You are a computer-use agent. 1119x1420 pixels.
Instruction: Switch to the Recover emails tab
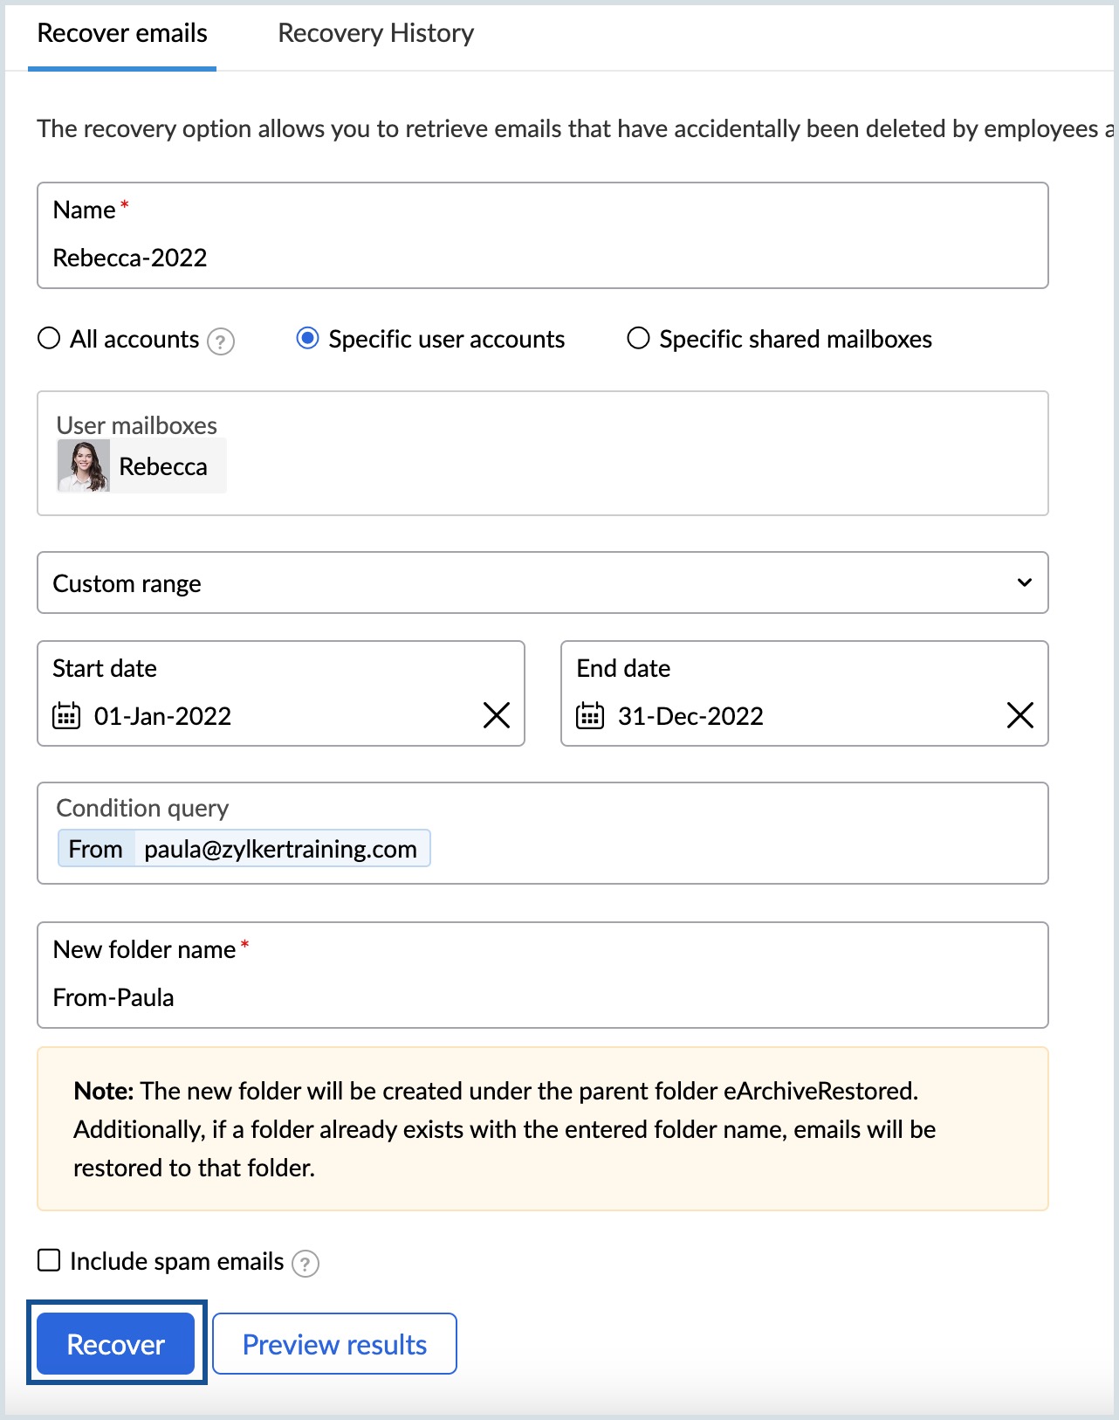[x=122, y=33]
